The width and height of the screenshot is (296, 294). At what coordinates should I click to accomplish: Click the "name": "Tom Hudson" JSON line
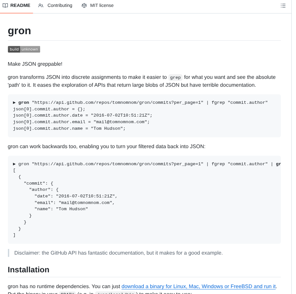61,209
